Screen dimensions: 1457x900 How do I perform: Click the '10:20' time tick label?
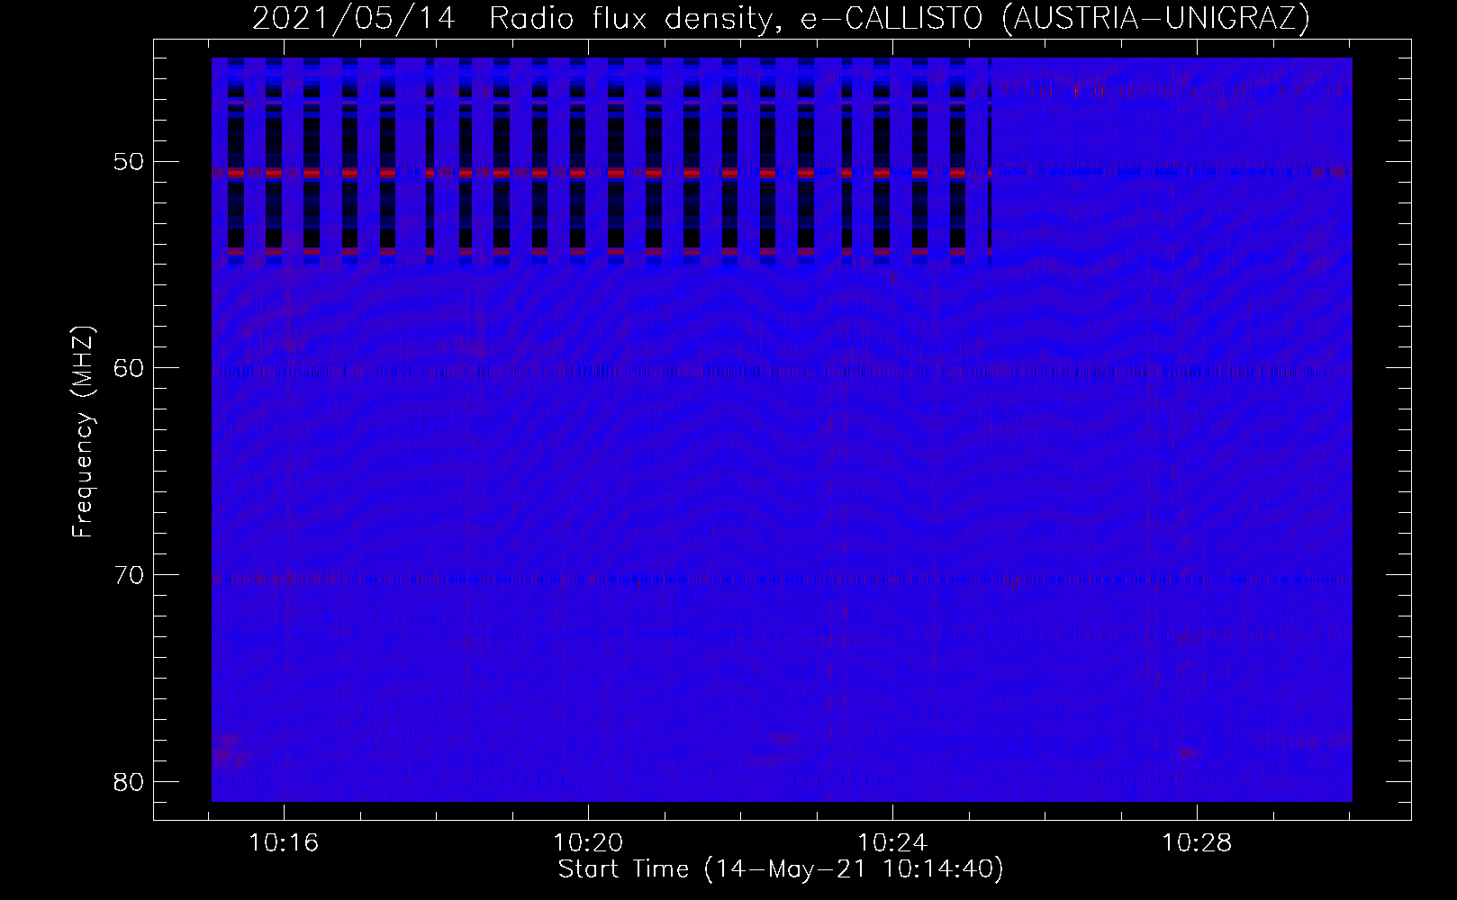pos(588,843)
